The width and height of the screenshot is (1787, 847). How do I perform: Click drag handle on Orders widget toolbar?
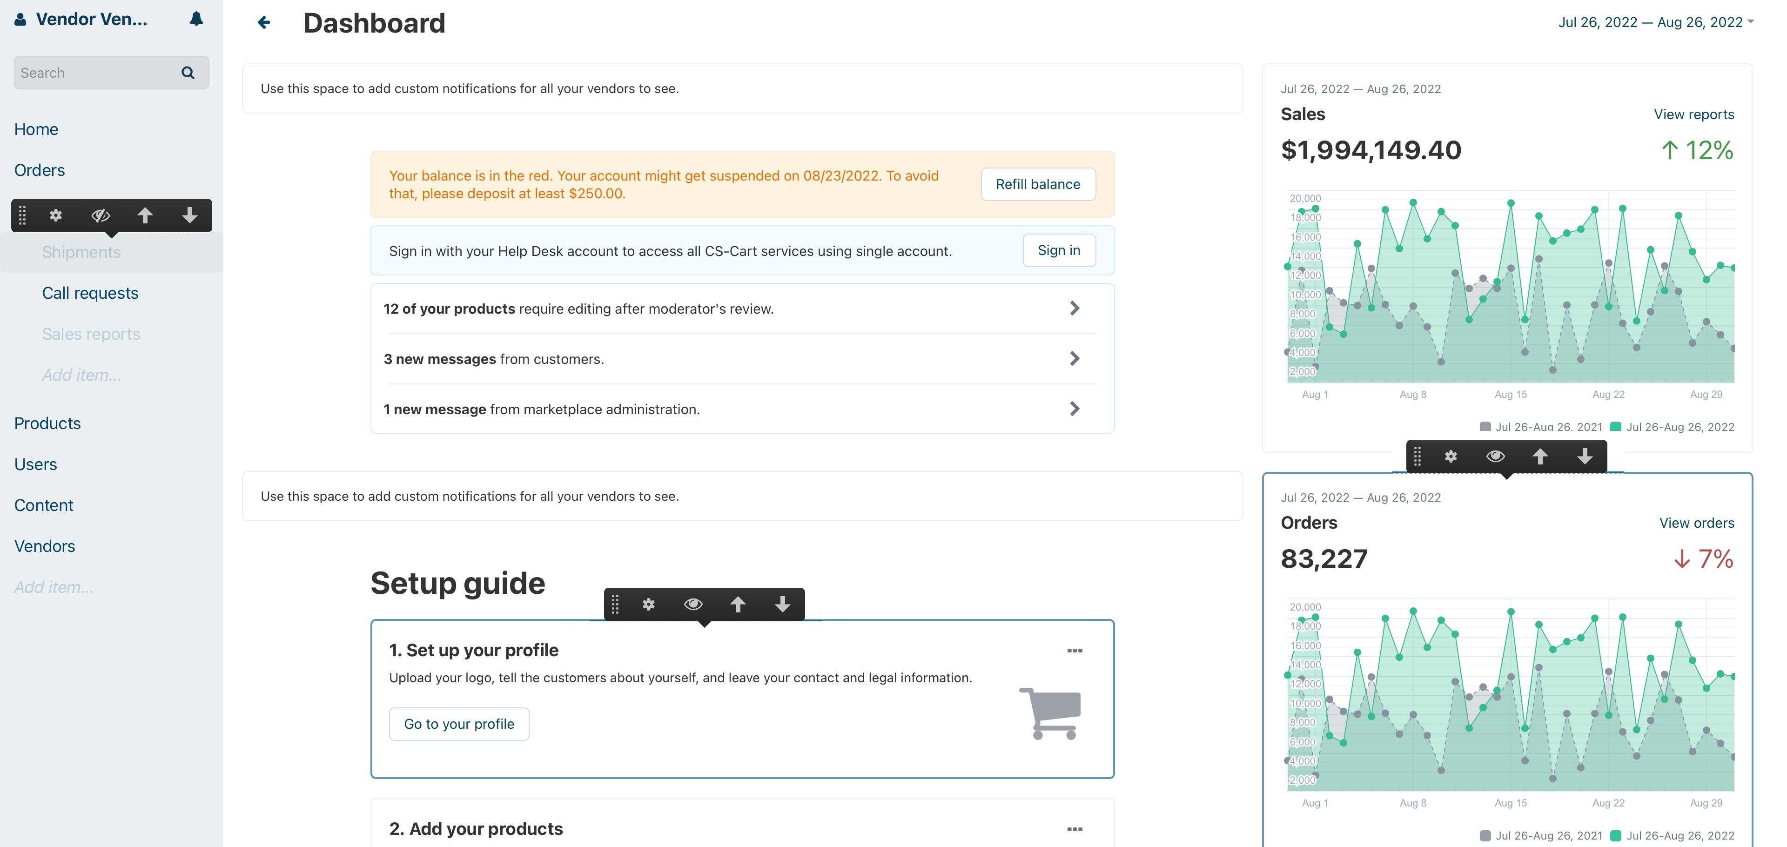1417,457
